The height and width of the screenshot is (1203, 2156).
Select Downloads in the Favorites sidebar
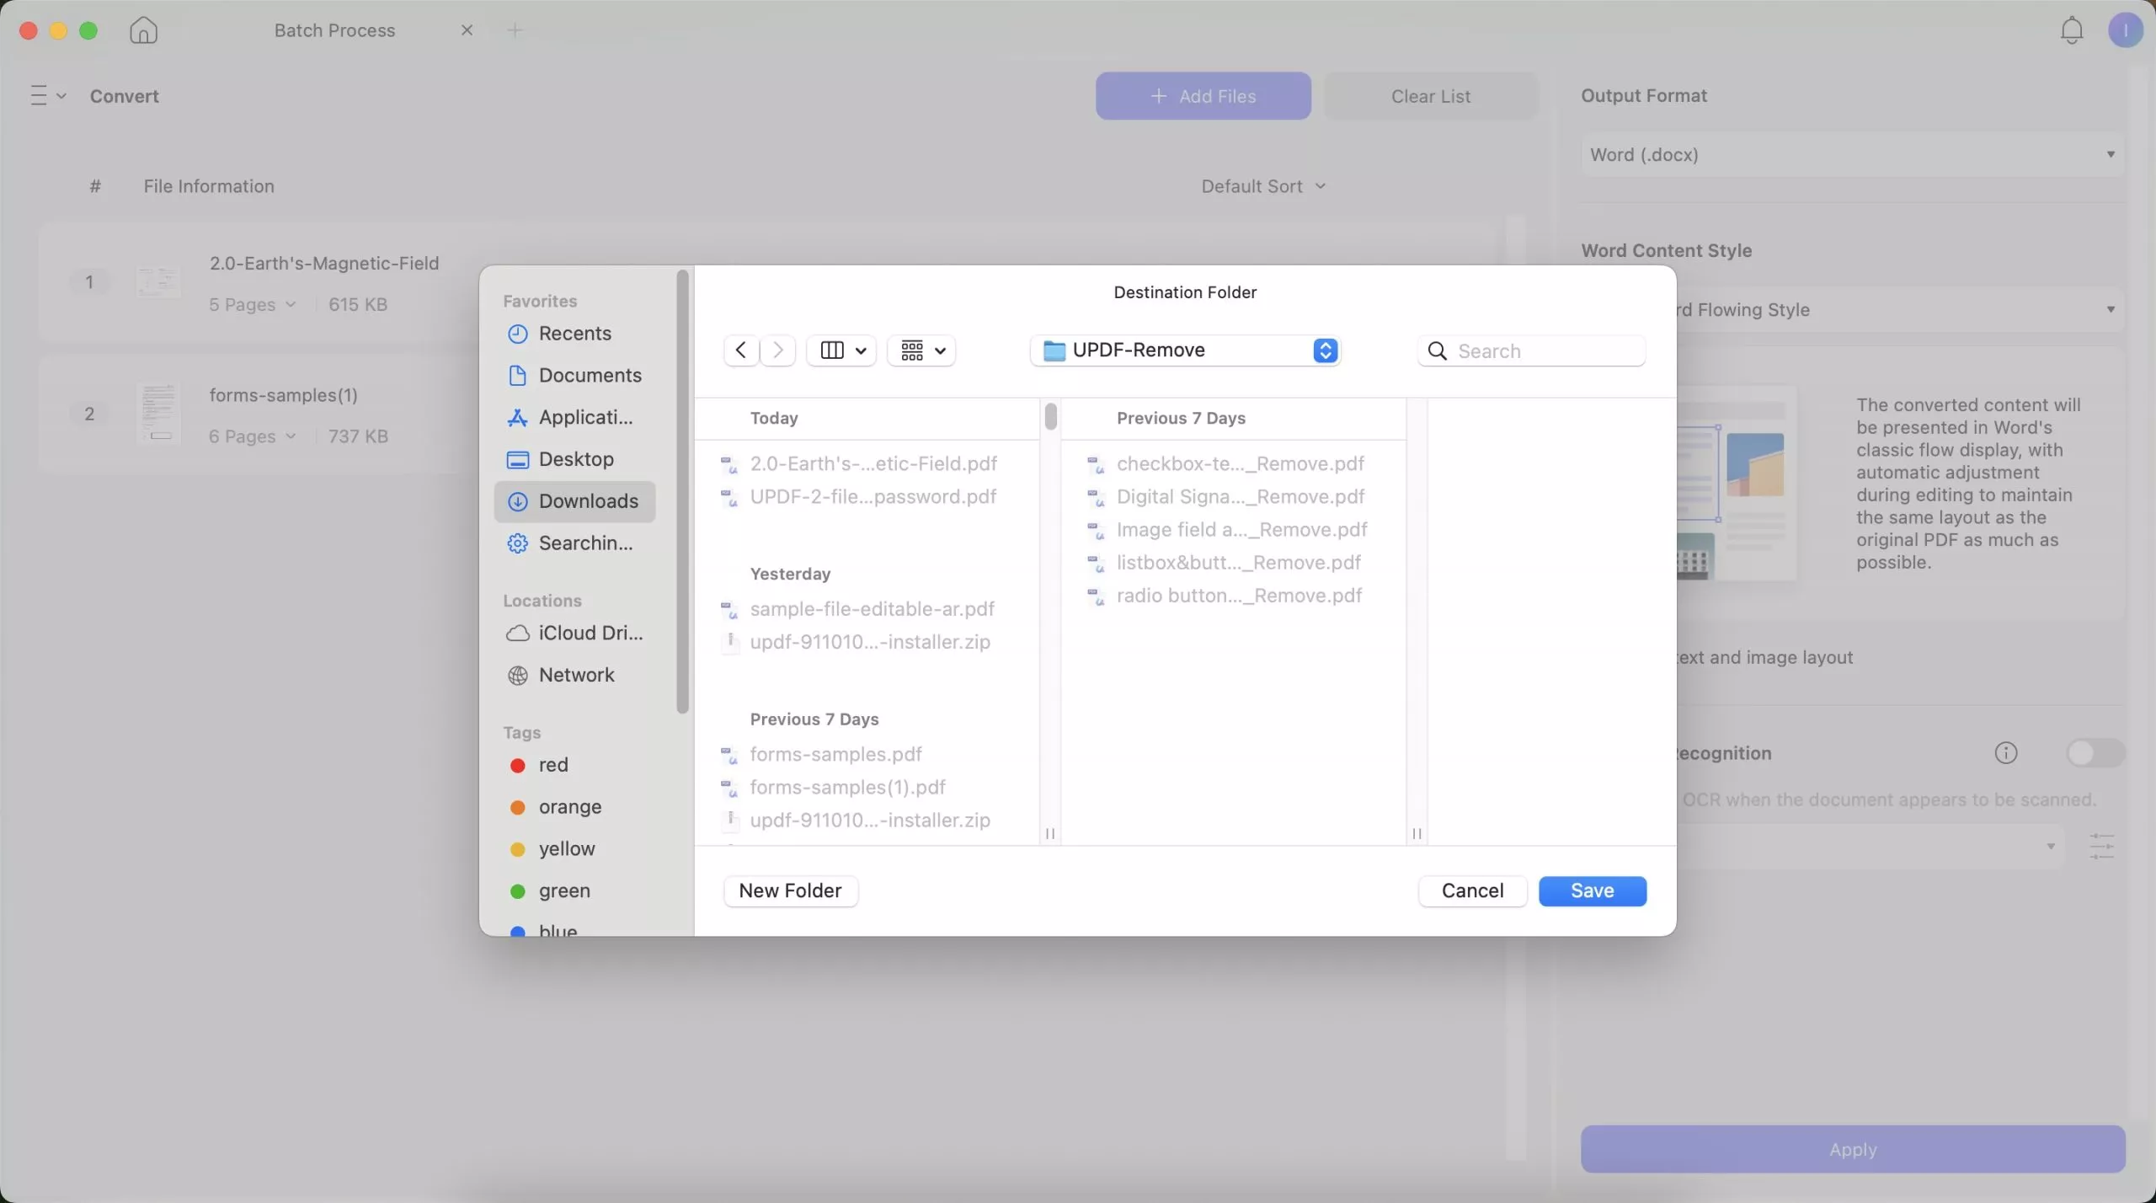coord(589,500)
